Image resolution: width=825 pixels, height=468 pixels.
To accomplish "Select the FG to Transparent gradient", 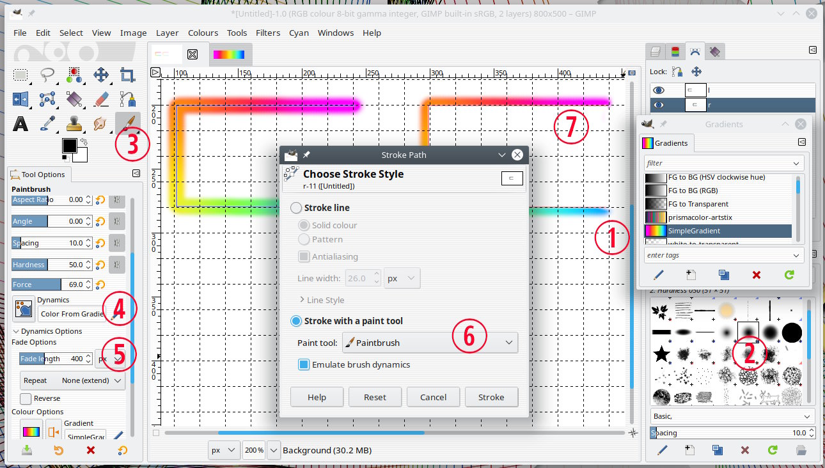I will pos(718,204).
